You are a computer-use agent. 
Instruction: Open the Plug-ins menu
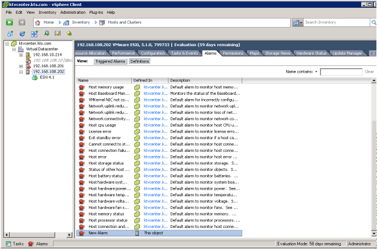[x=96, y=12]
